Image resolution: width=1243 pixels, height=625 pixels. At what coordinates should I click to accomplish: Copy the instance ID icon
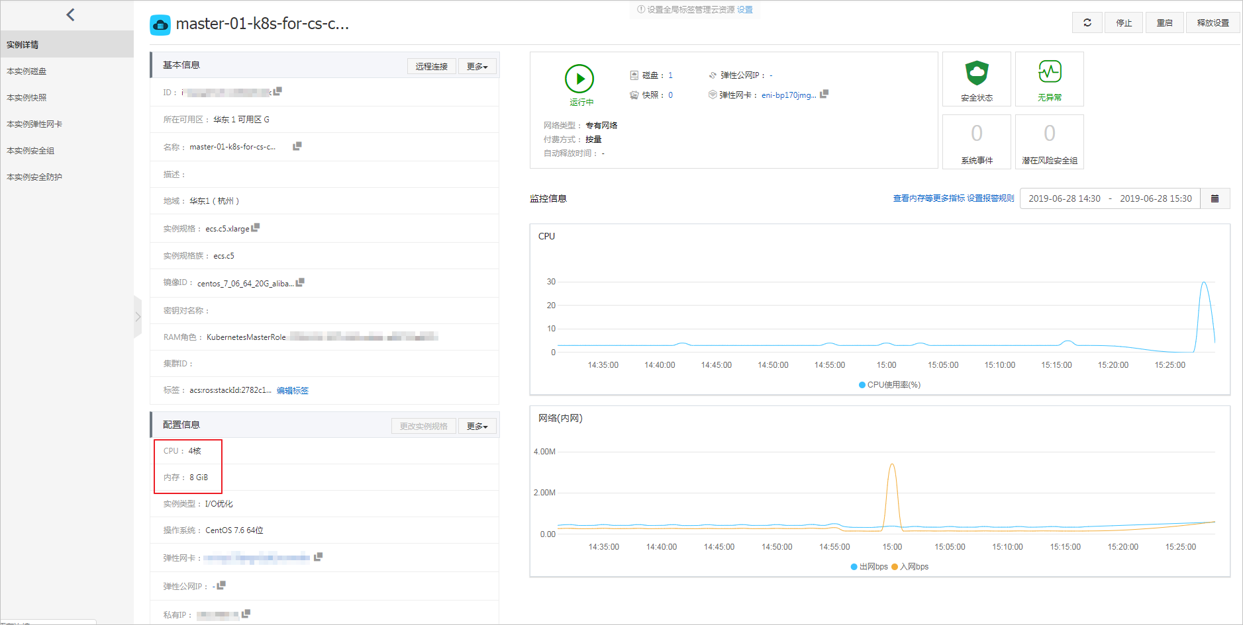(x=278, y=91)
